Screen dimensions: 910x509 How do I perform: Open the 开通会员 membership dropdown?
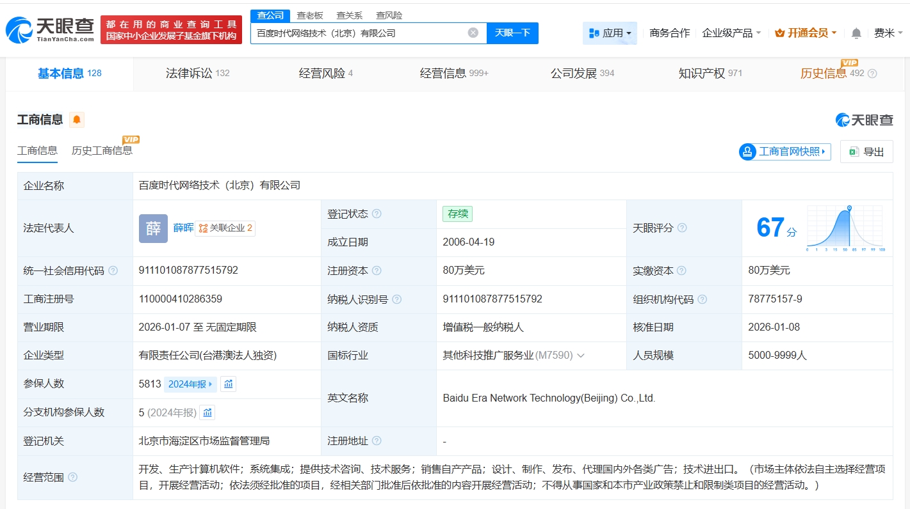tap(806, 33)
